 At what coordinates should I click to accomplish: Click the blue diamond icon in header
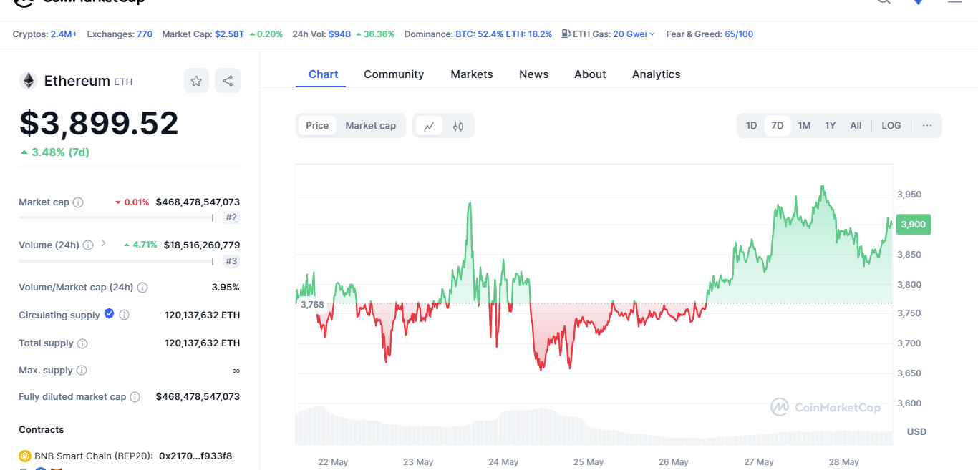coord(918,1)
